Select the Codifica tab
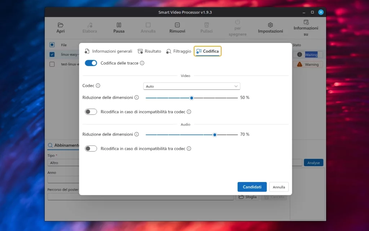369x231 pixels. tap(208, 51)
